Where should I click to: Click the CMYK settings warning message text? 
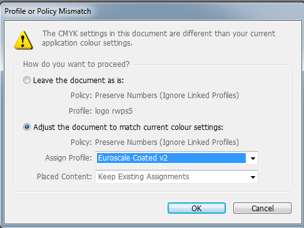coord(158,38)
